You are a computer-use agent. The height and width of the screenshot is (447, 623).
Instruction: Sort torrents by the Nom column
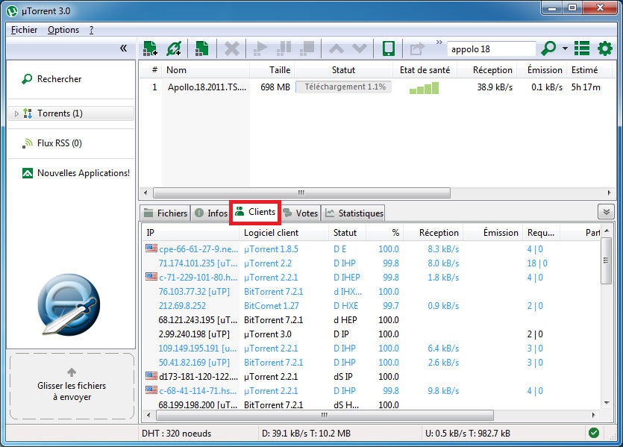point(206,70)
